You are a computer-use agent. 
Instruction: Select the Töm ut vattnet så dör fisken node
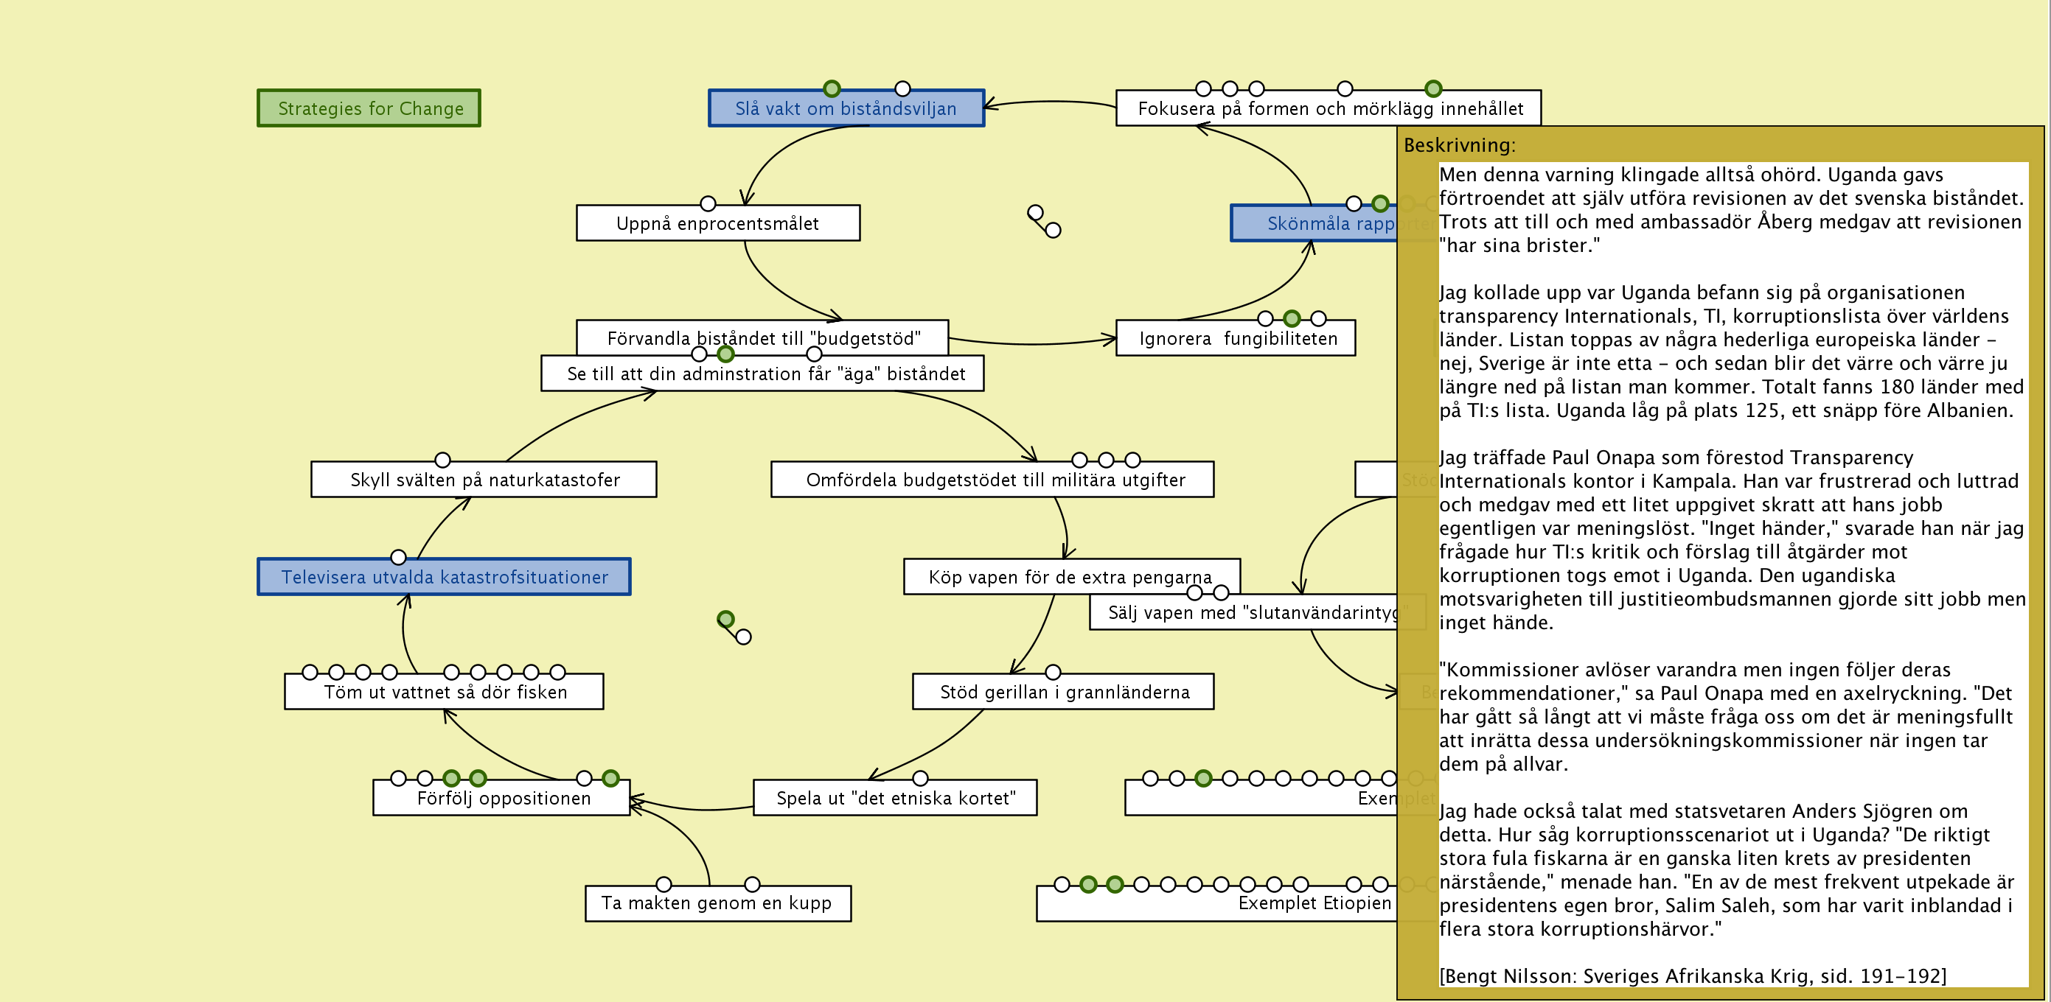coord(445,693)
